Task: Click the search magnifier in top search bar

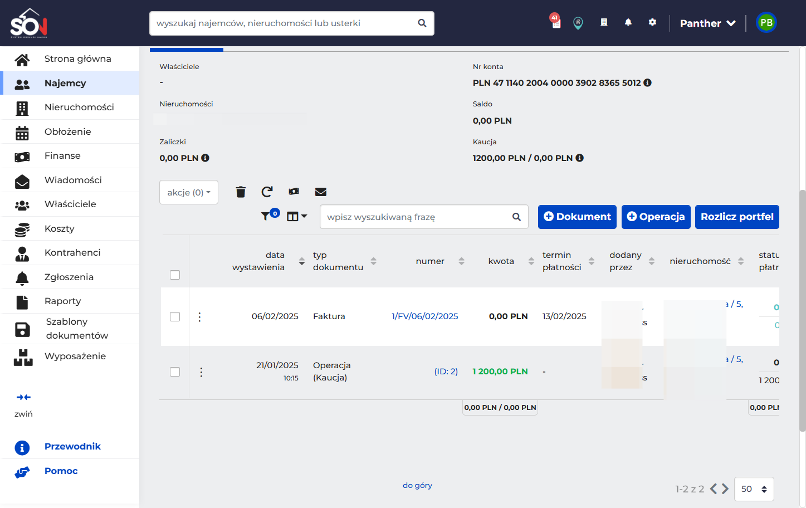Action: tap(422, 23)
